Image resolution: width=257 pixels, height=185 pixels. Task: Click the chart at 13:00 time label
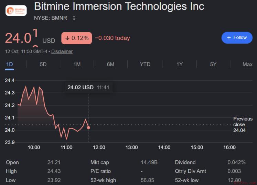coord(132,147)
